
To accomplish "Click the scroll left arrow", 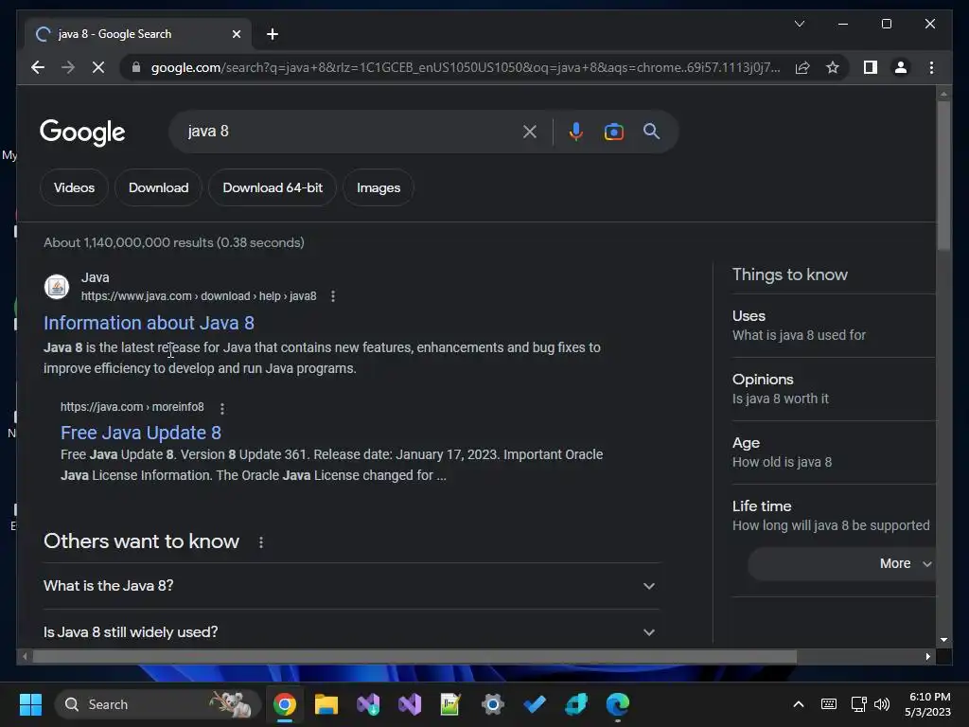I will click(25, 657).
